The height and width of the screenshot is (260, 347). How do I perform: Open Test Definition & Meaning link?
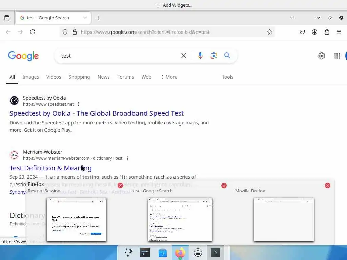[50, 168]
